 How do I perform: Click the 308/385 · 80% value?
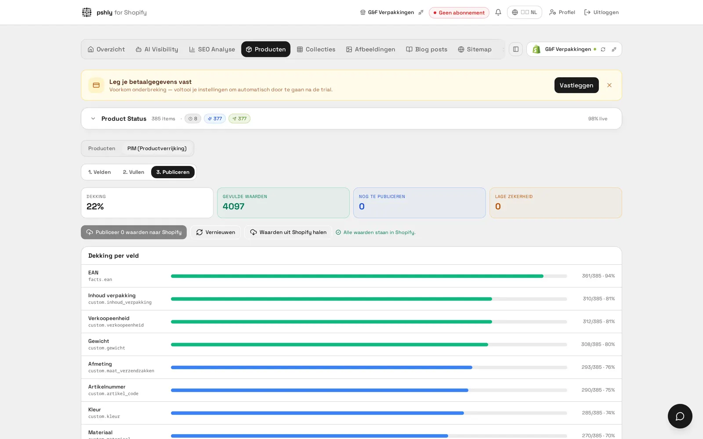point(598,345)
